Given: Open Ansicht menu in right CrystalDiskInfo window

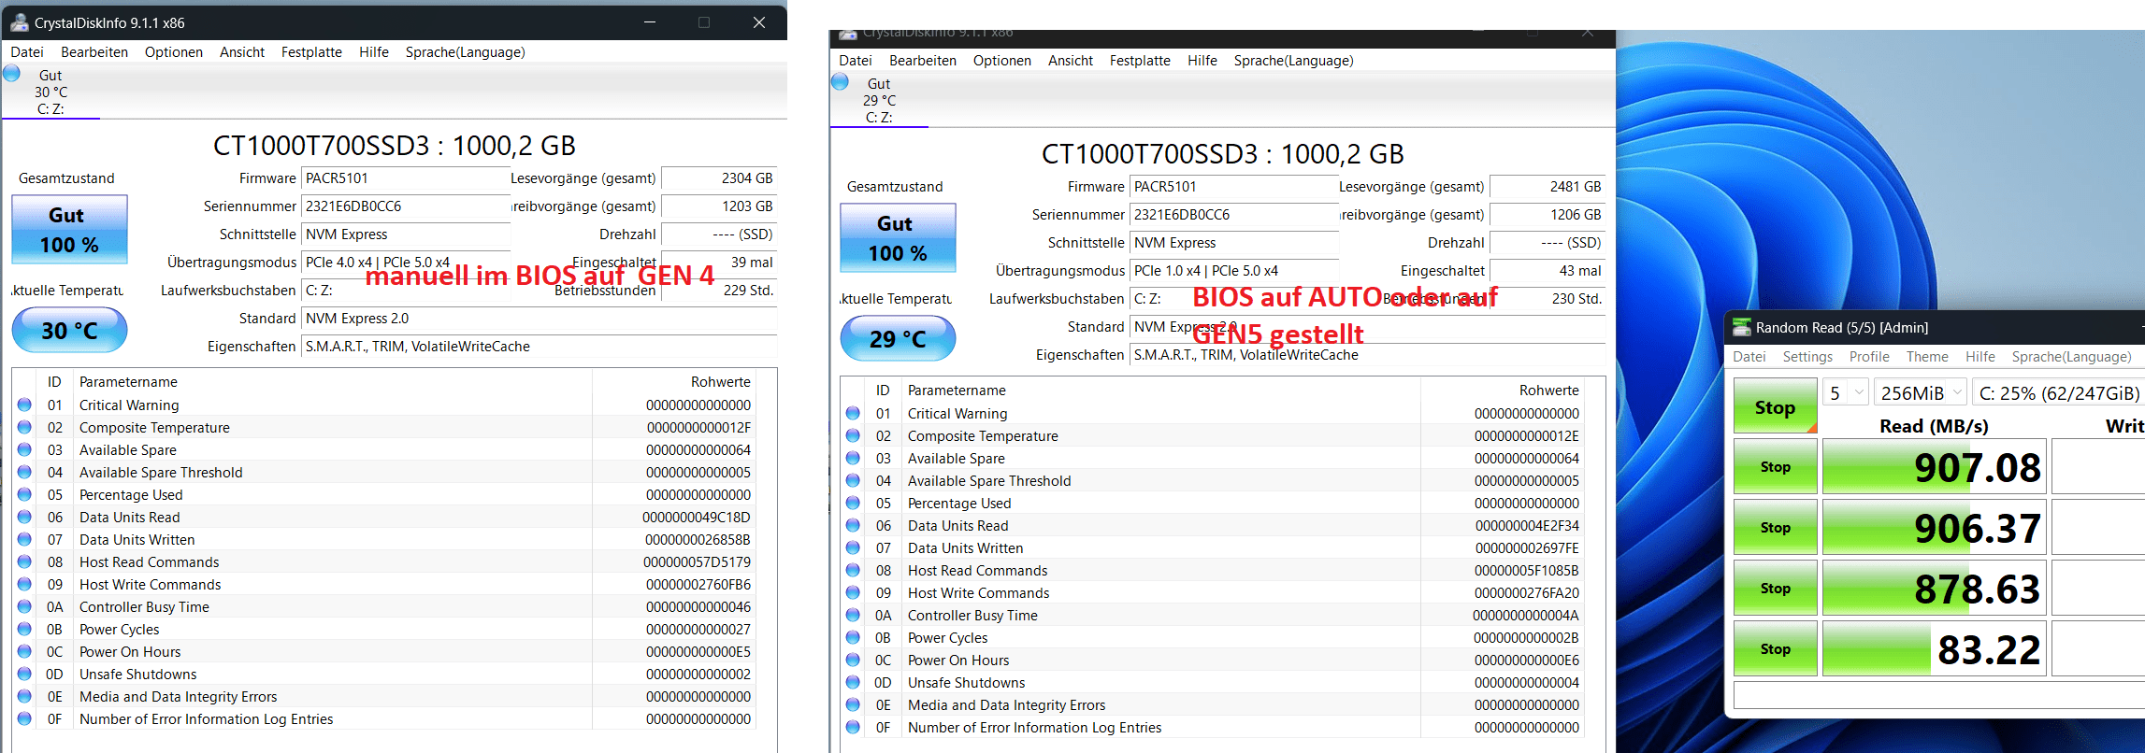Looking at the screenshot, I should point(1071,61).
